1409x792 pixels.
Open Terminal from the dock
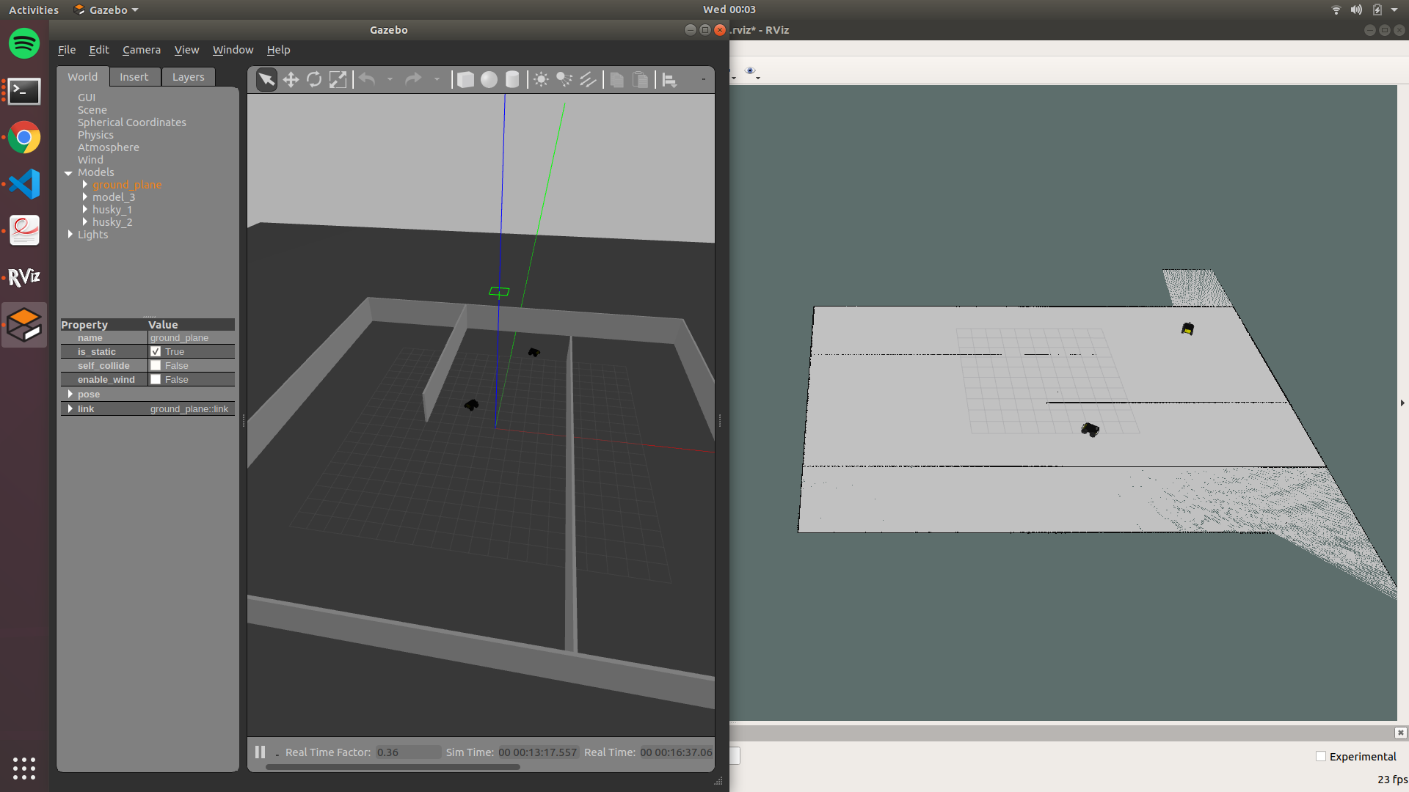tap(24, 91)
